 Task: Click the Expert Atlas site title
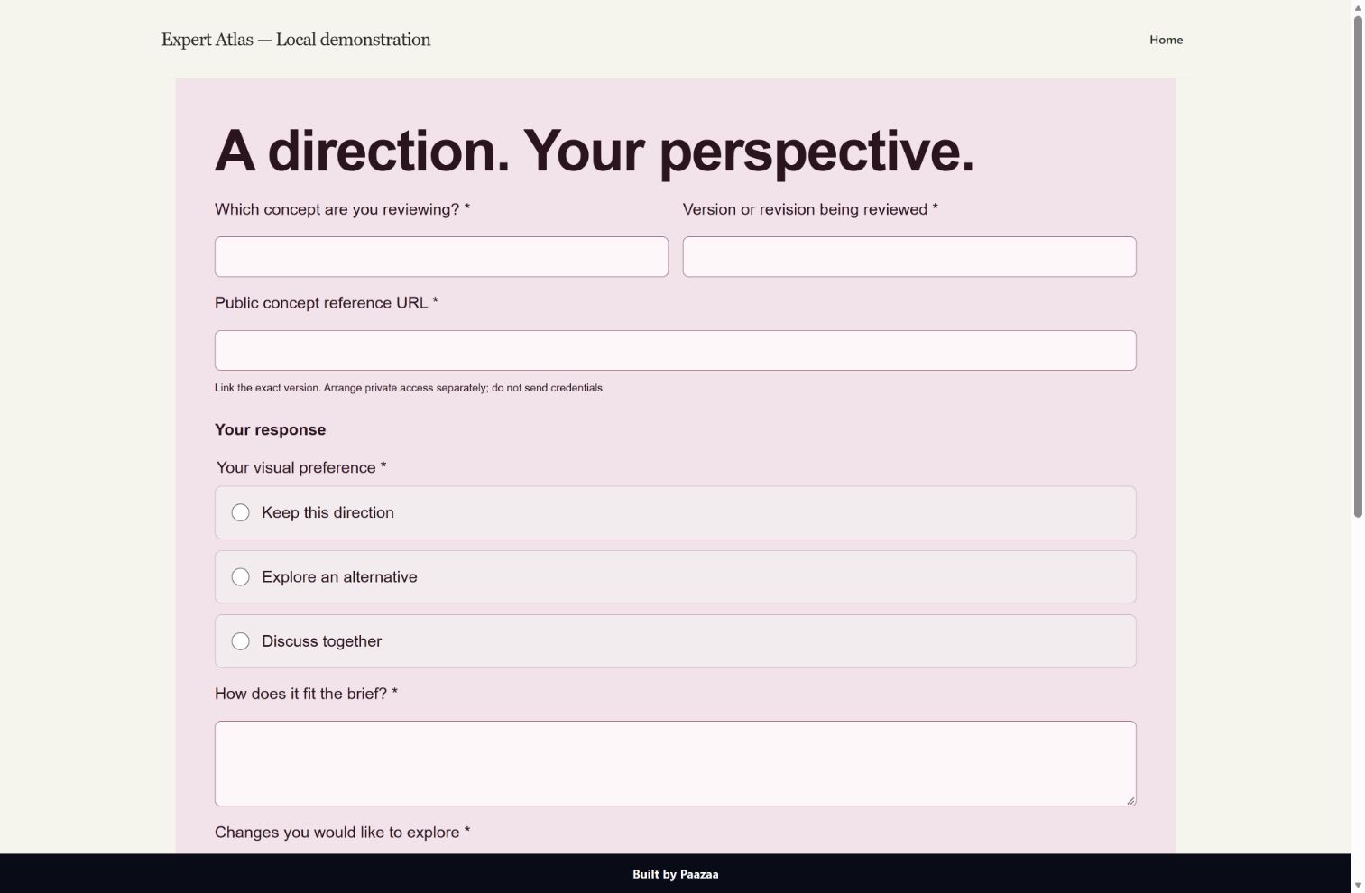click(x=296, y=40)
